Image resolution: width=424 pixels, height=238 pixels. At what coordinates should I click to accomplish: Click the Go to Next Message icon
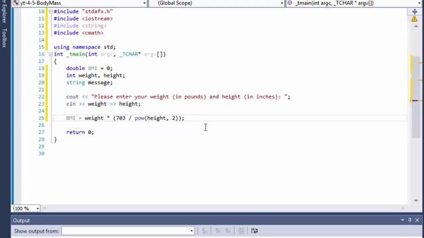(228, 231)
